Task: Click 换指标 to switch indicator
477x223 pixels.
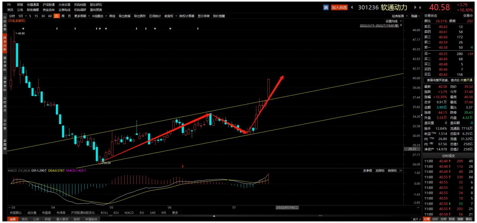Action: [392, 171]
